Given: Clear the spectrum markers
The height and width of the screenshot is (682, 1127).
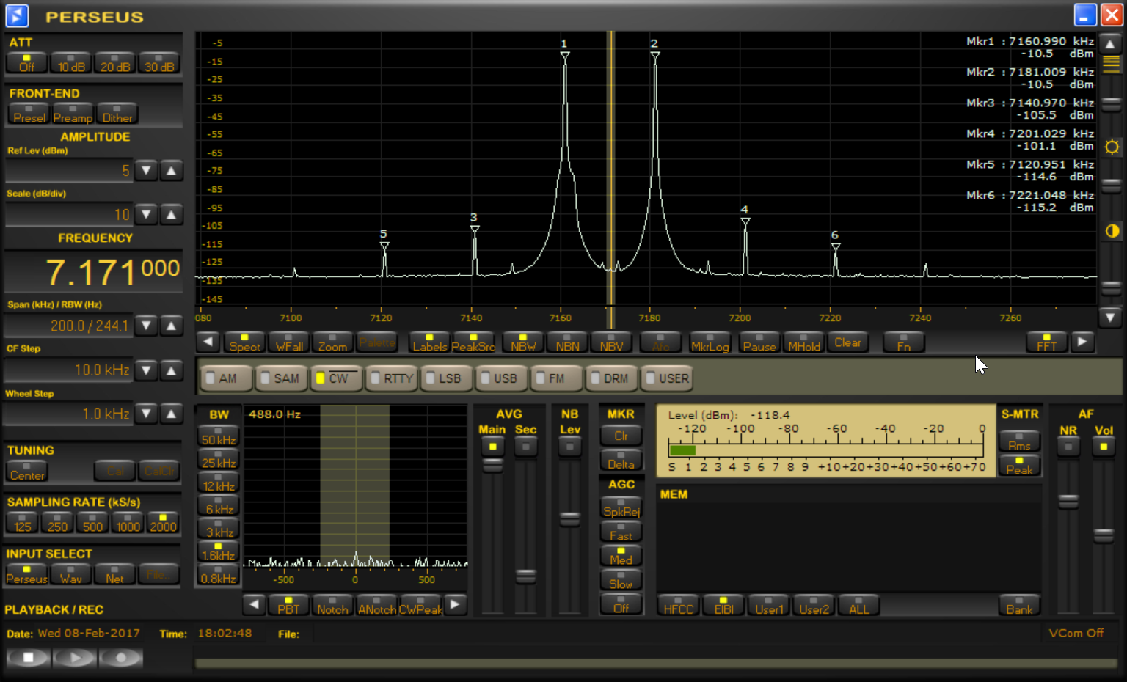Looking at the screenshot, I should [847, 342].
